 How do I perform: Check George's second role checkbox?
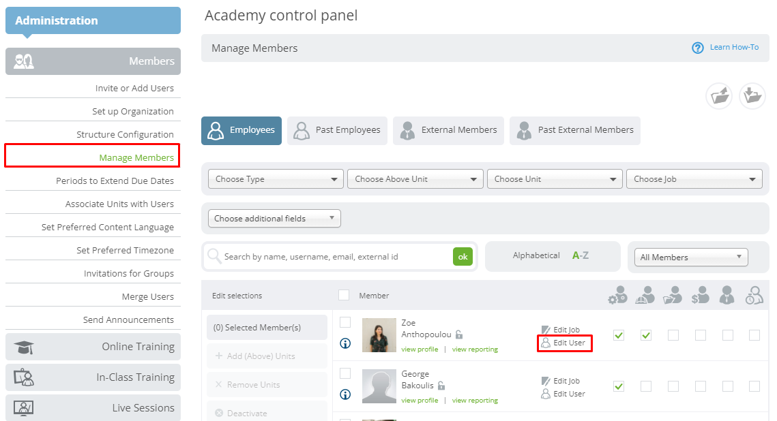pyautogui.click(x=646, y=386)
